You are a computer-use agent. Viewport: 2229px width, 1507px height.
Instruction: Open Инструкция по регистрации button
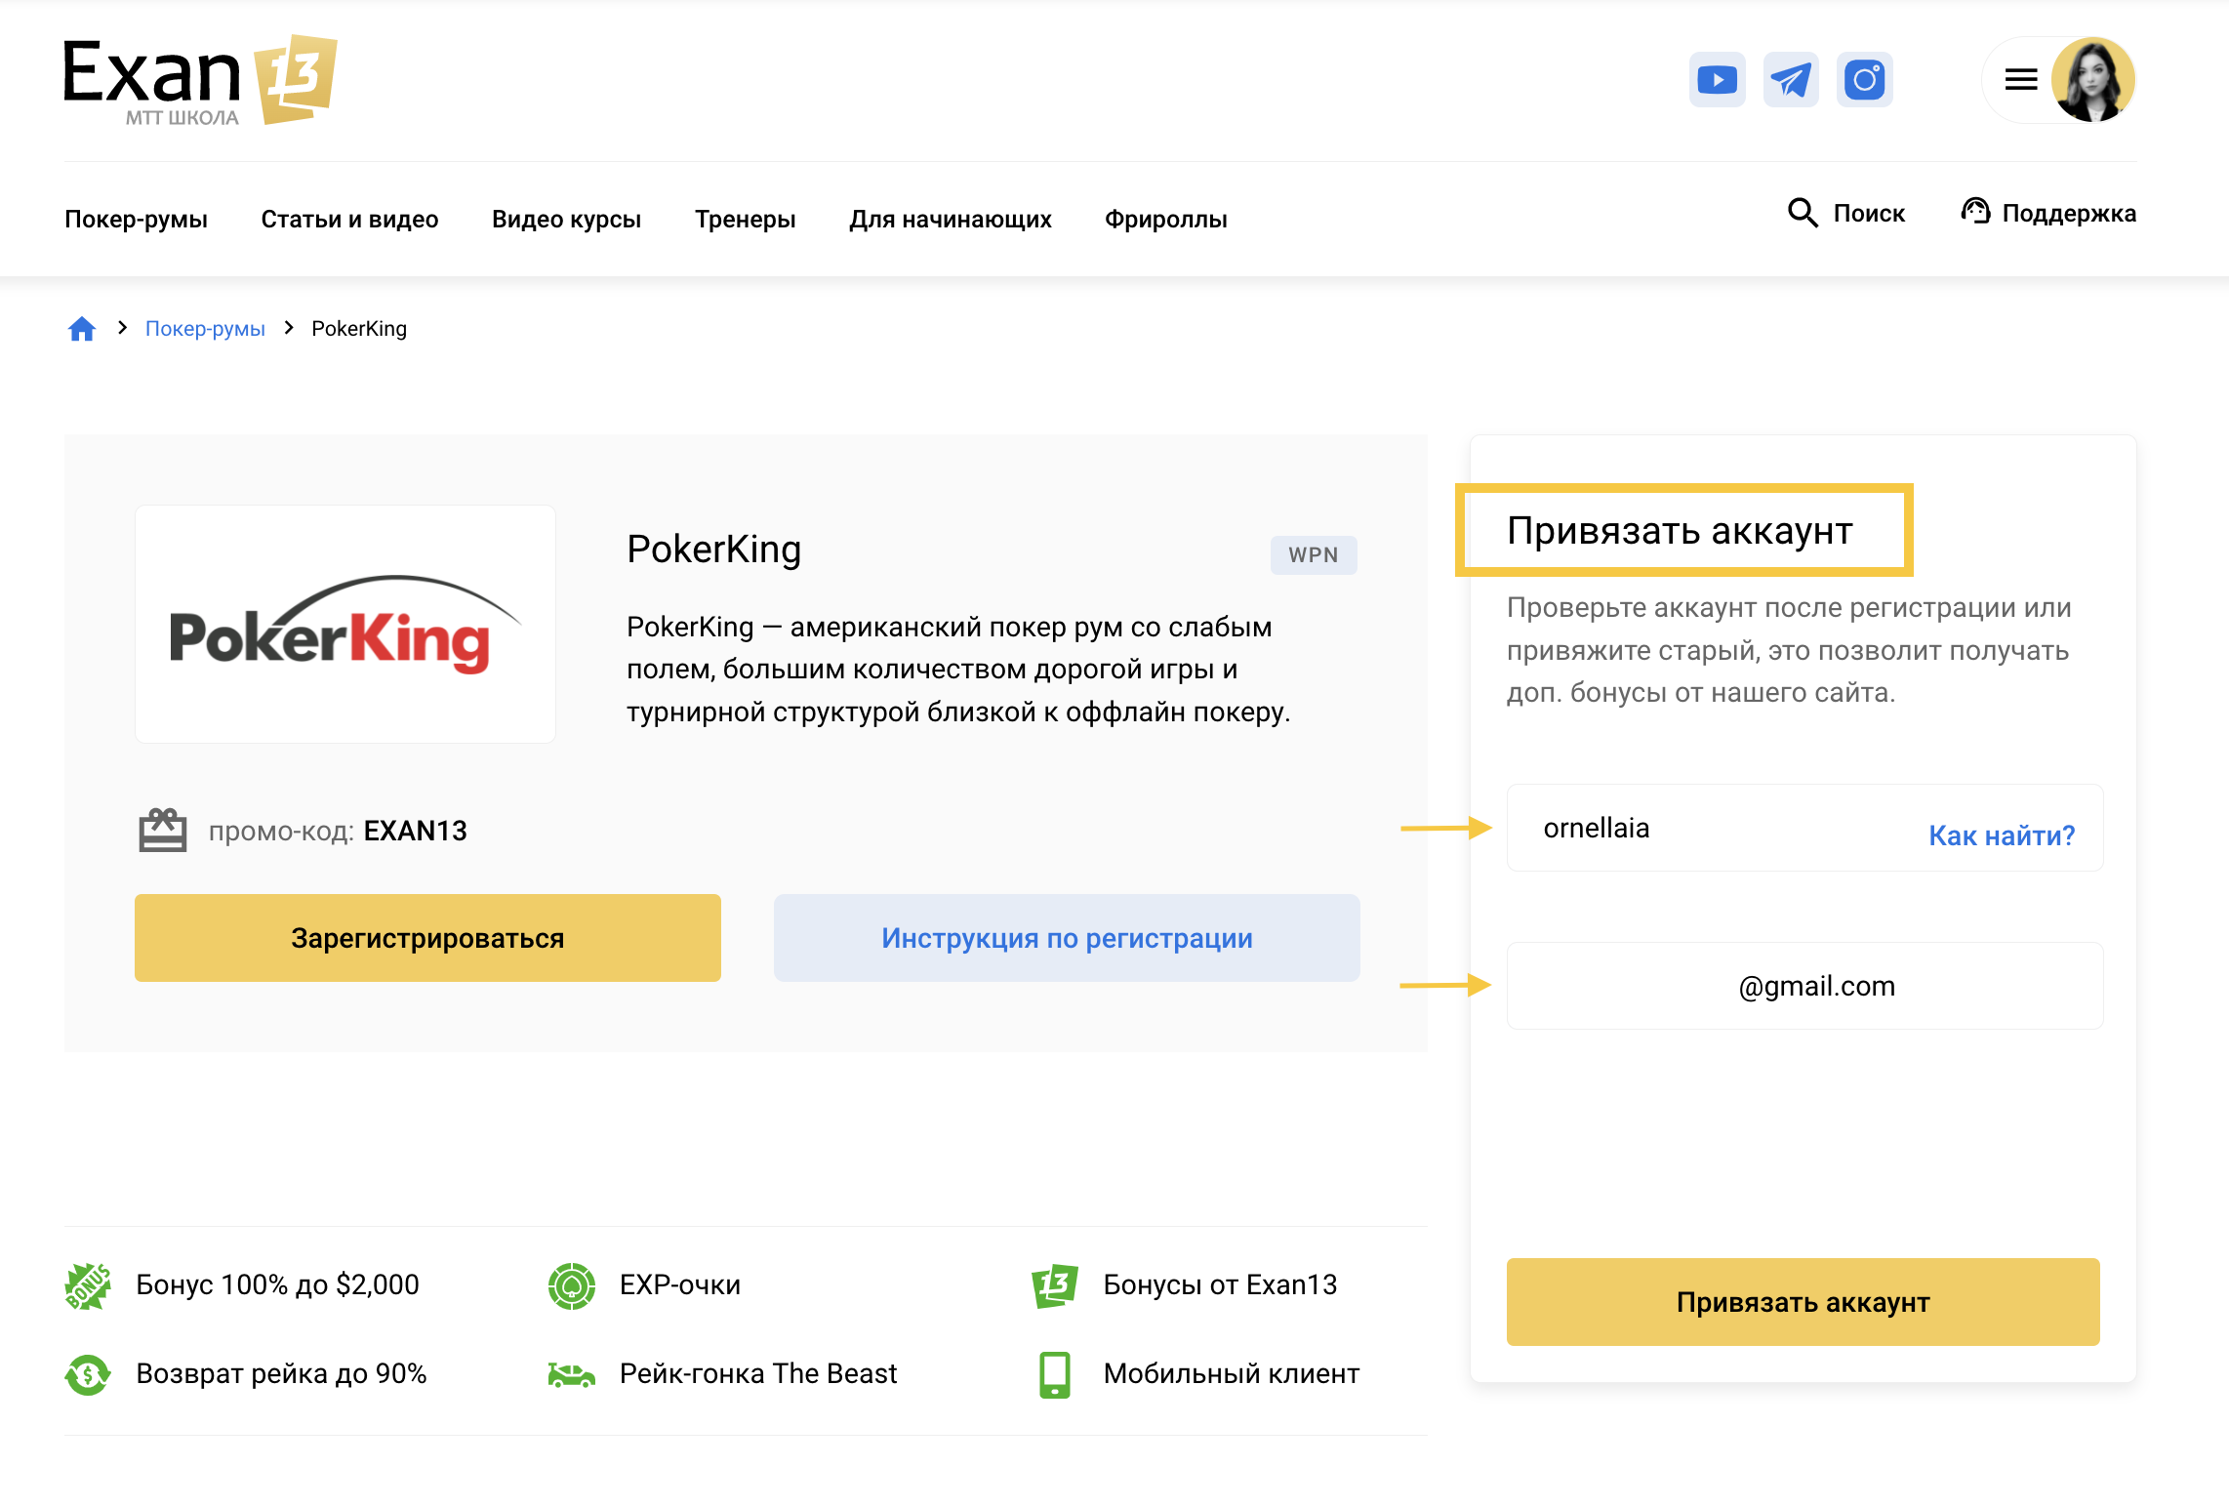(1067, 938)
